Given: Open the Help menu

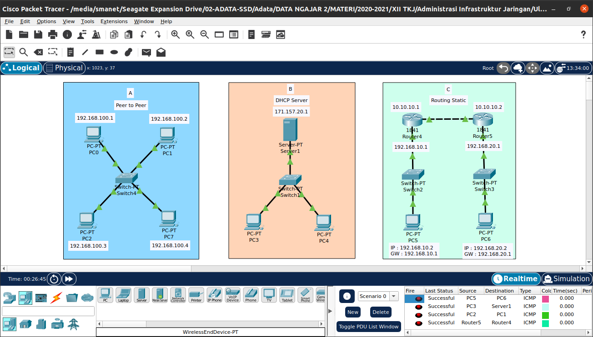Looking at the screenshot, I should (x=166, y=21).
